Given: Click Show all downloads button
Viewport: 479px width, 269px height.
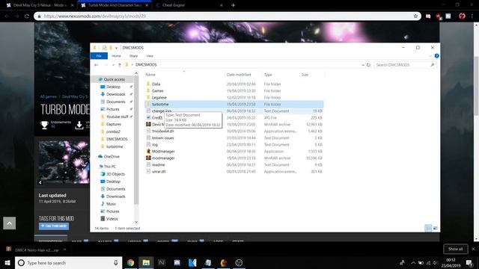Looking at the screenshot, I should point(456,249).
